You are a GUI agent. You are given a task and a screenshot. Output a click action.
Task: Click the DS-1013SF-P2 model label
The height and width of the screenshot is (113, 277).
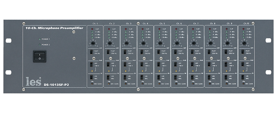click(56, 84)
